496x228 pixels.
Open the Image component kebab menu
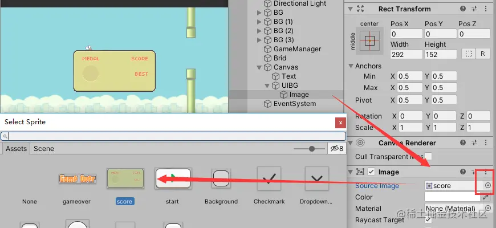(486, 172)
